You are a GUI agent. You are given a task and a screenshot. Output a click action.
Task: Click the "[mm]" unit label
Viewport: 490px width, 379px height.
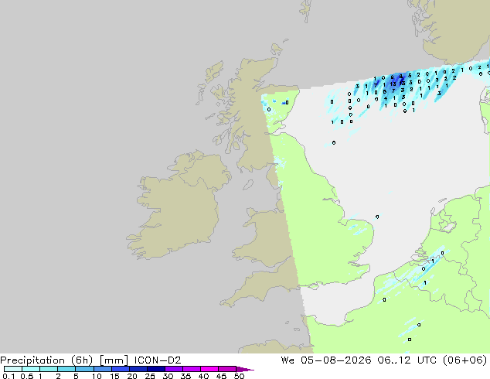tap(114, 360)
